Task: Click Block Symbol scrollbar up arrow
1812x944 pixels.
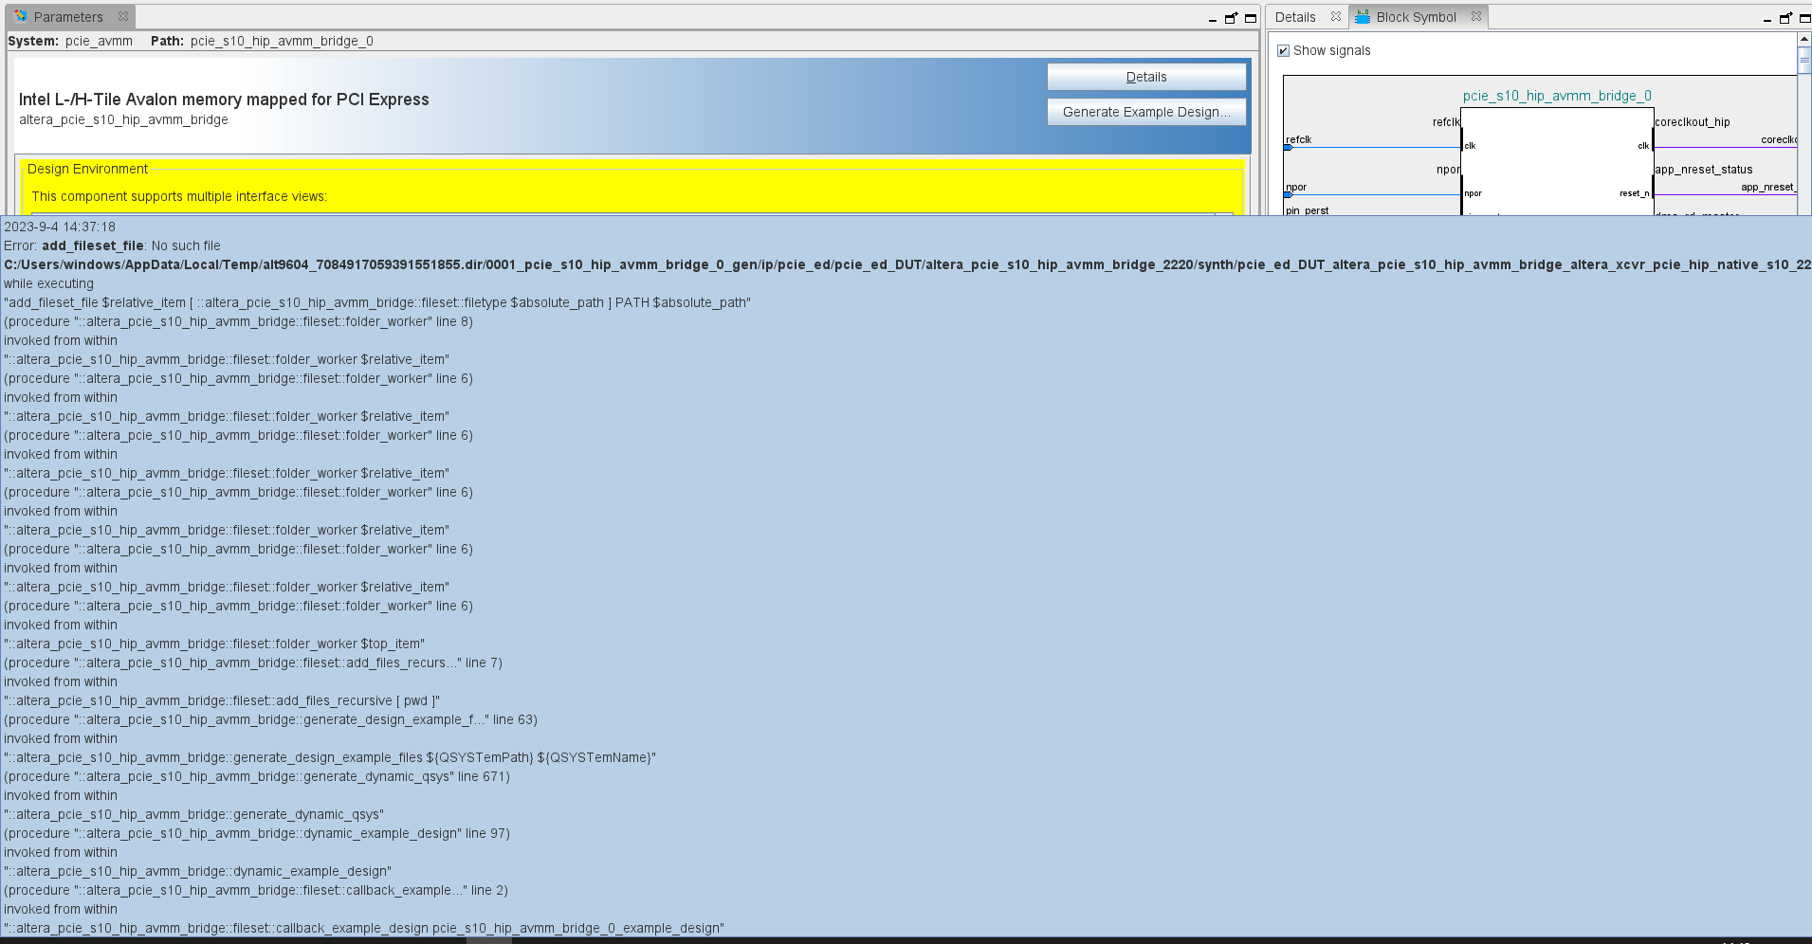Action: tap(1804, 40)
